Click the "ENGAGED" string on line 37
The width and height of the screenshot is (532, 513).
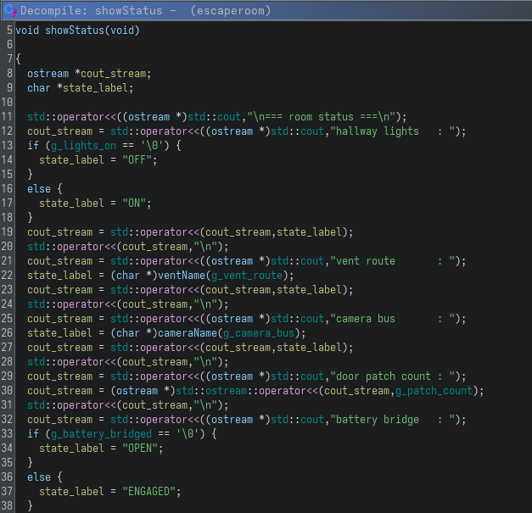tap(148, 492)
